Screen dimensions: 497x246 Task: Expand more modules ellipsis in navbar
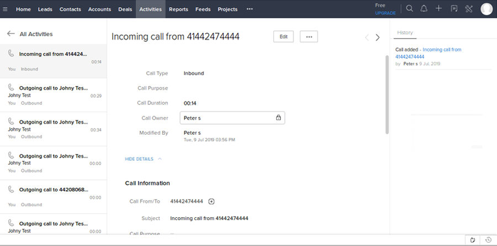(x=250, y=9)
